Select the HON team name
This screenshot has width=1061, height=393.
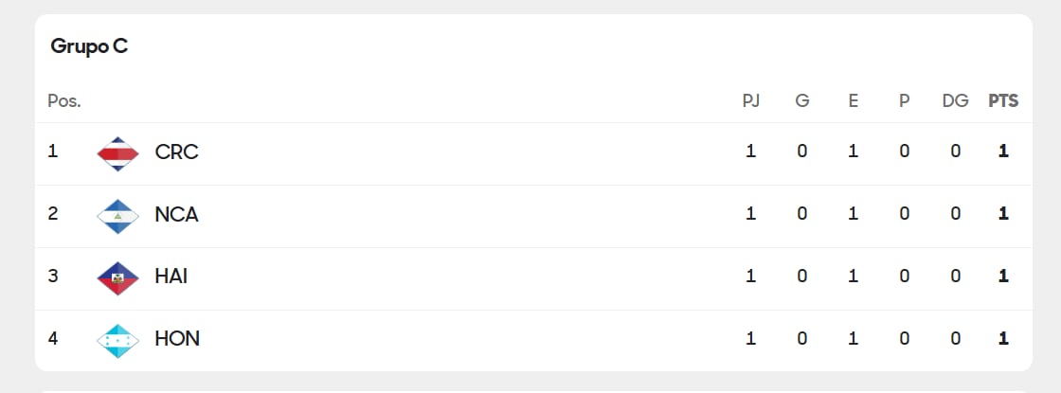point(177,339)
